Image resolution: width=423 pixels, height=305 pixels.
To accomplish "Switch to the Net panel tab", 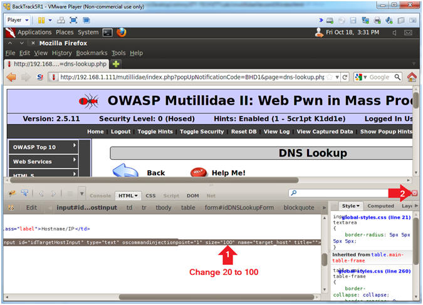I will 211,195.
